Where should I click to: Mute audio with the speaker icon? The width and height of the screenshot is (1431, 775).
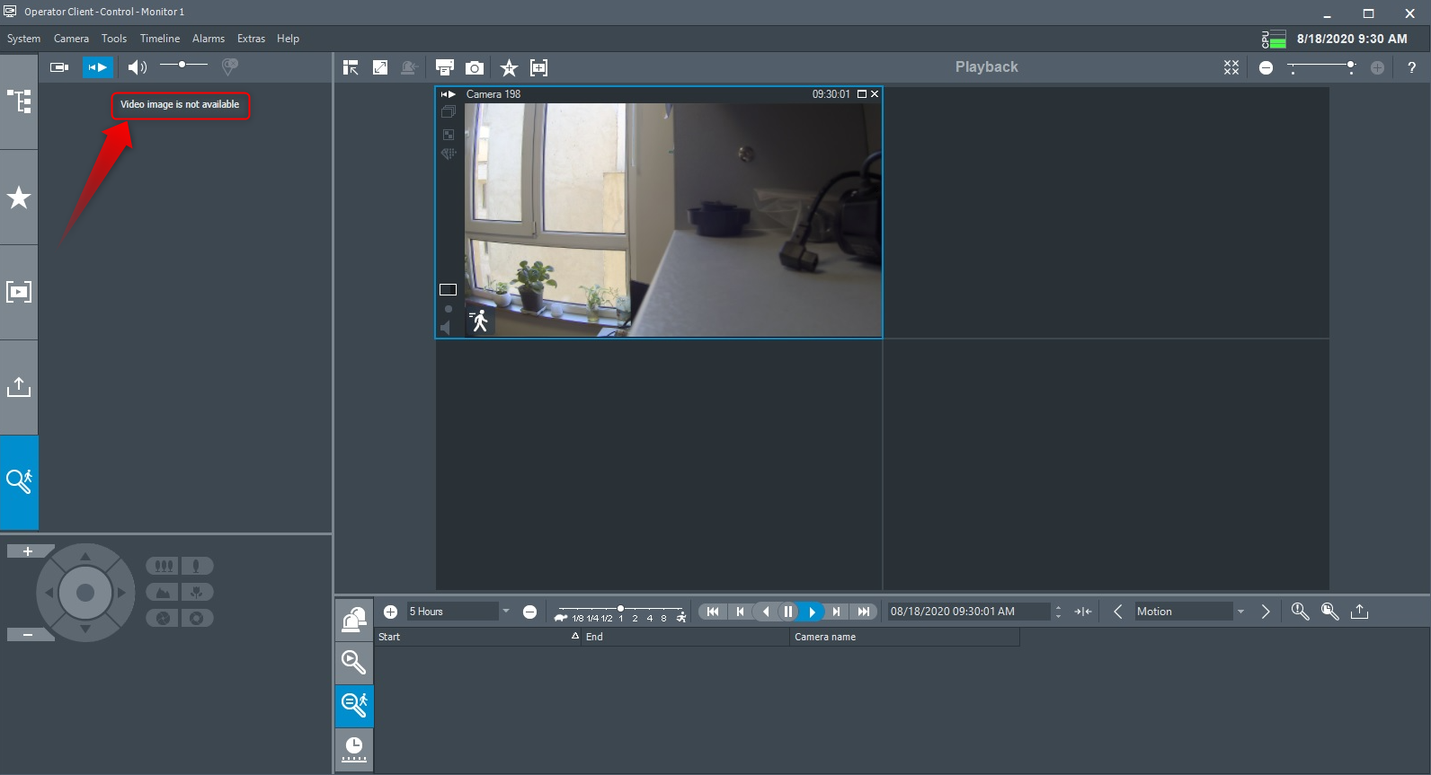(x=137, y=67)
